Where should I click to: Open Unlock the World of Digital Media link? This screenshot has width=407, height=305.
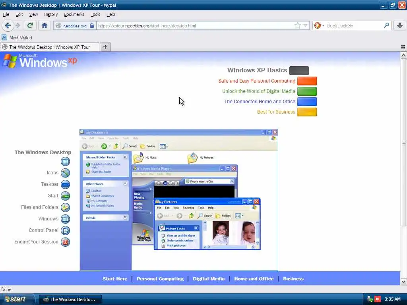tap(258, 91)
